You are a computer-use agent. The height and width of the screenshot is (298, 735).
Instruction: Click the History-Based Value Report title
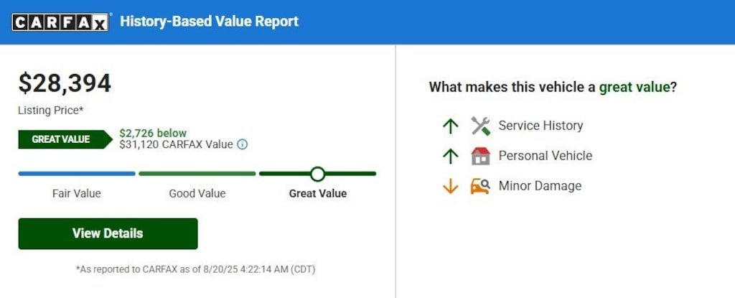pos(209,22)
